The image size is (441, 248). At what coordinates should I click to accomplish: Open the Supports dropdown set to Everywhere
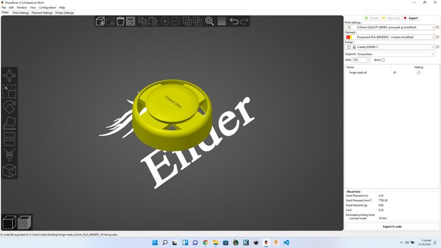(x=396, y=54)
